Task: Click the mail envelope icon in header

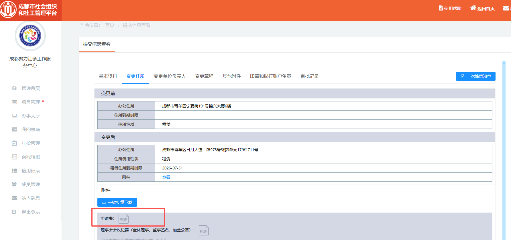Action: (x=506, y=8)
